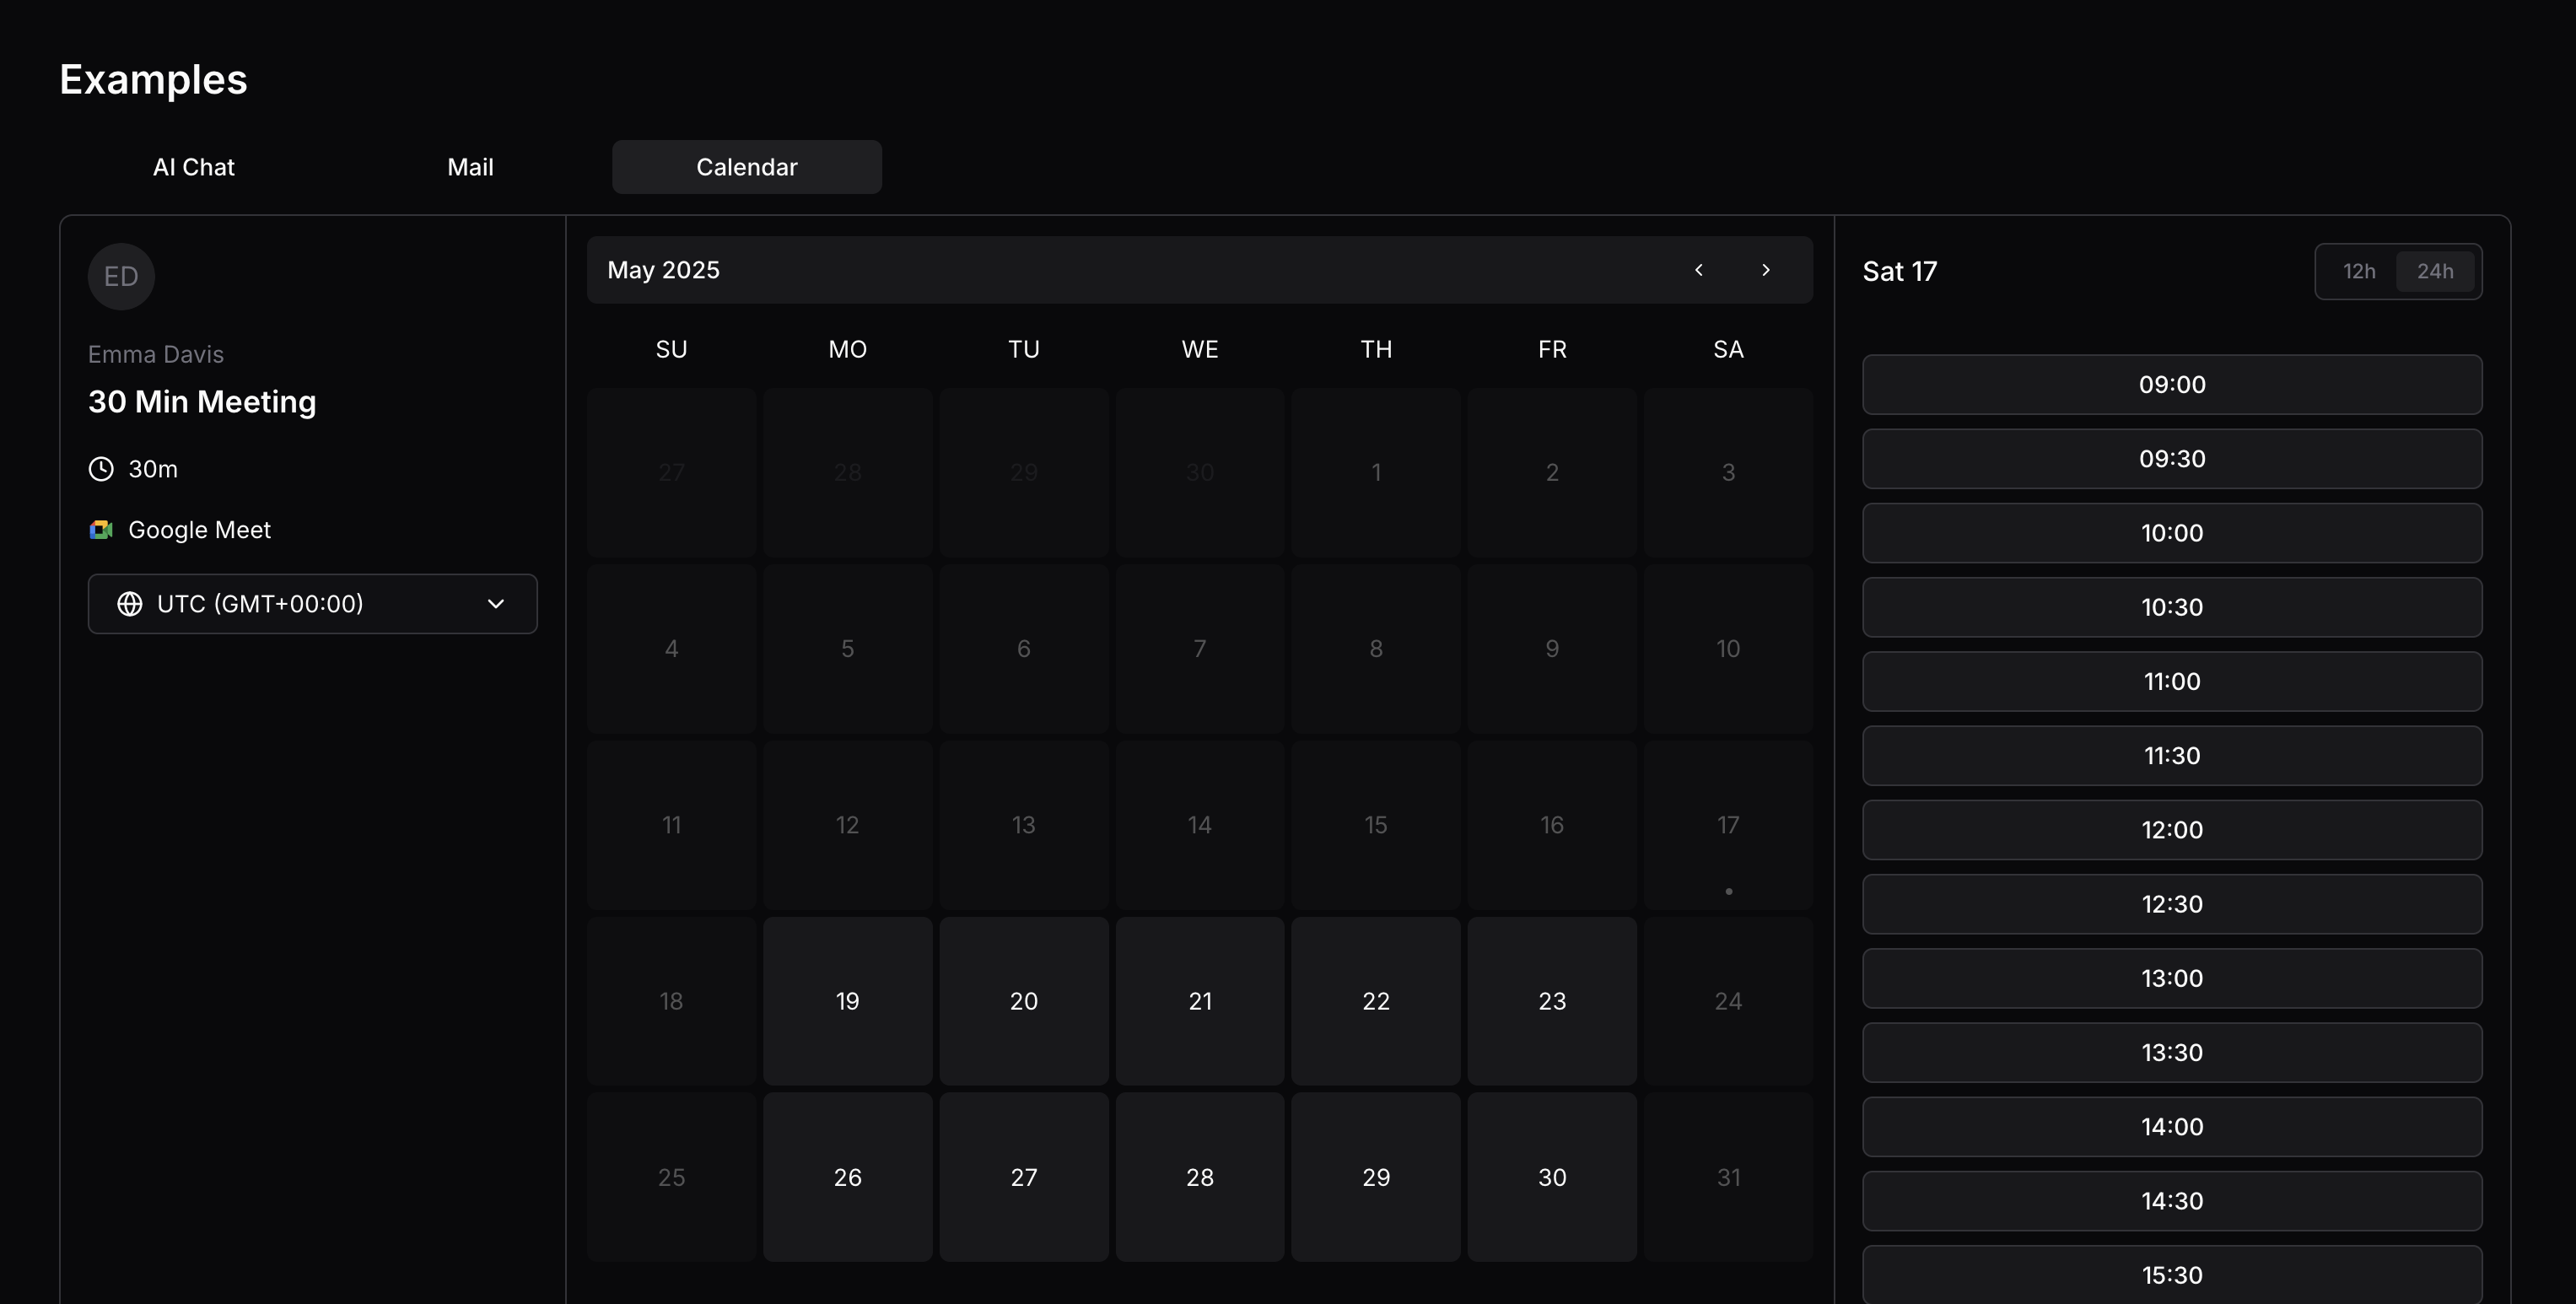Book the 09:00 time slot
Viewport: 2576px width, 1304px height.
click(x=2171, y=385)
